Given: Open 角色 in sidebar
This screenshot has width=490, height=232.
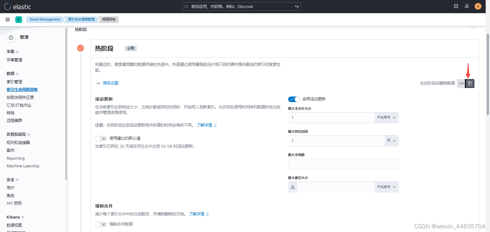Looking at the screenshot, I should coord(11,196).
